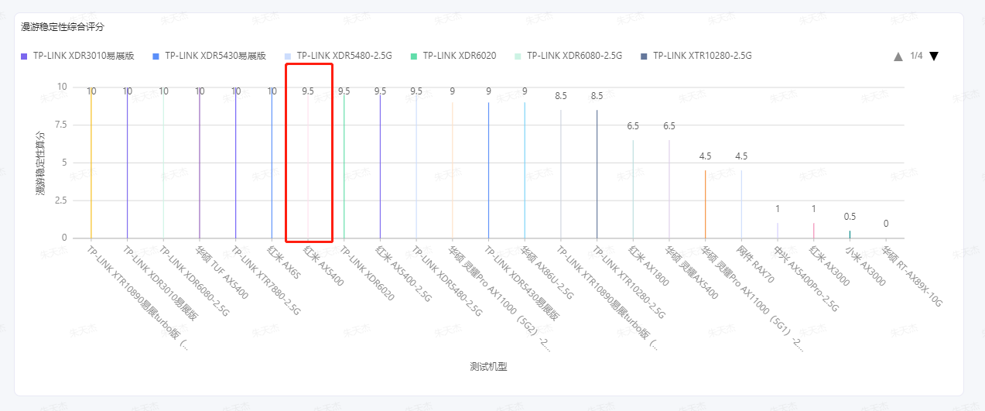Click the legend page indicator 1/4
Viewport: 985px width, 411px height.
coord(916,56)
